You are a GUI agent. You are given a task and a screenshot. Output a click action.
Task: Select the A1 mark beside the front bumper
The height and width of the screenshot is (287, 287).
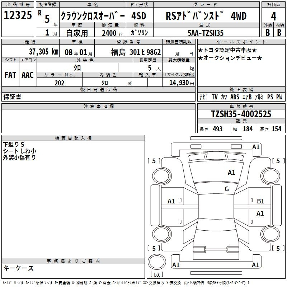pos(256,147)
